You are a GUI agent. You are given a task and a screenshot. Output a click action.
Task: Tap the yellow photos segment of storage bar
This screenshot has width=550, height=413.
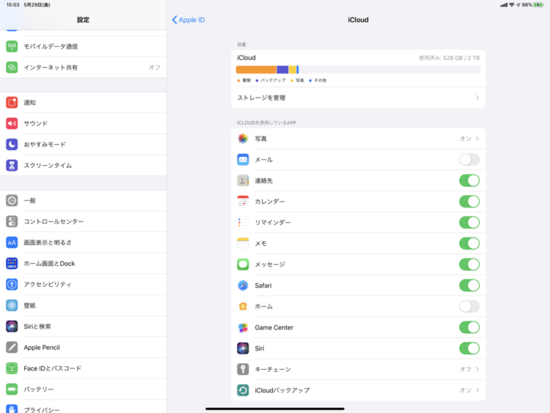tap(293, 70)
